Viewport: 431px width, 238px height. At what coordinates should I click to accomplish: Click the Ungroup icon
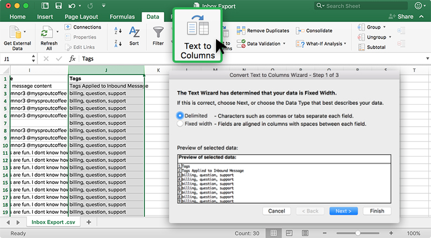[361, 37]
